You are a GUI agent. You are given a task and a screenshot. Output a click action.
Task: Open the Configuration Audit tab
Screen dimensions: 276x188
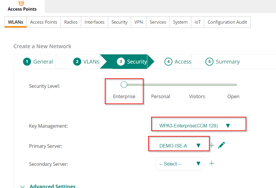(x=227, y=22)
